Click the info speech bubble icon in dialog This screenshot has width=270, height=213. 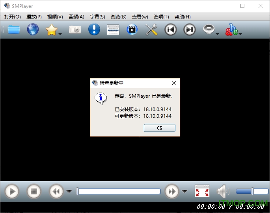(101, 98)
